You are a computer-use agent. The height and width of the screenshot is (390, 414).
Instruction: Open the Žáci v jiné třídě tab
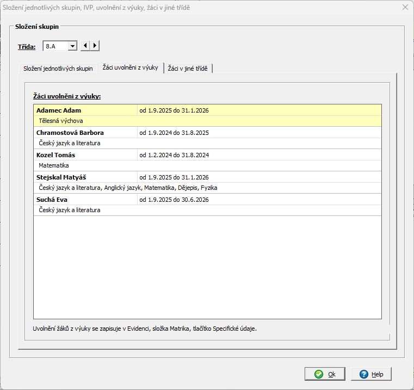coord(188,69)
